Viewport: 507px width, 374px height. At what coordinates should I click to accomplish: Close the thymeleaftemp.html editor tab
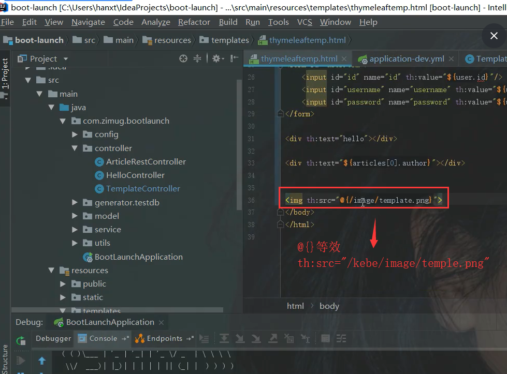(344, 59)
